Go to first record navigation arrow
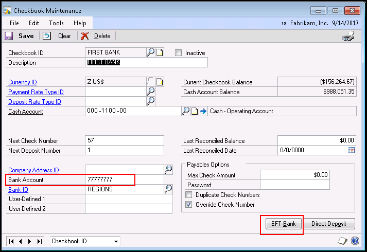The image size is (367, 252). (11, 241)
